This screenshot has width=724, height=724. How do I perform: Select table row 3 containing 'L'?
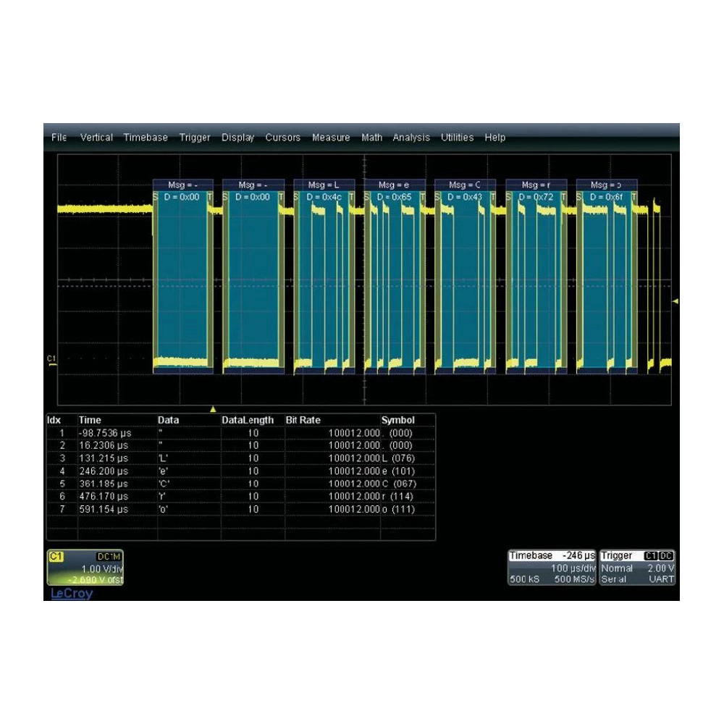click(217, 458)
